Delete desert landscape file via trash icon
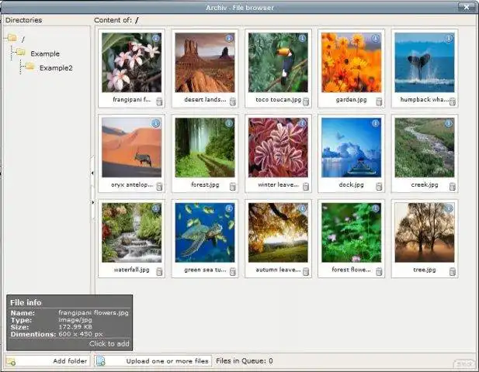Viewport: 479px width, 372px height. [x=233, y=102]
